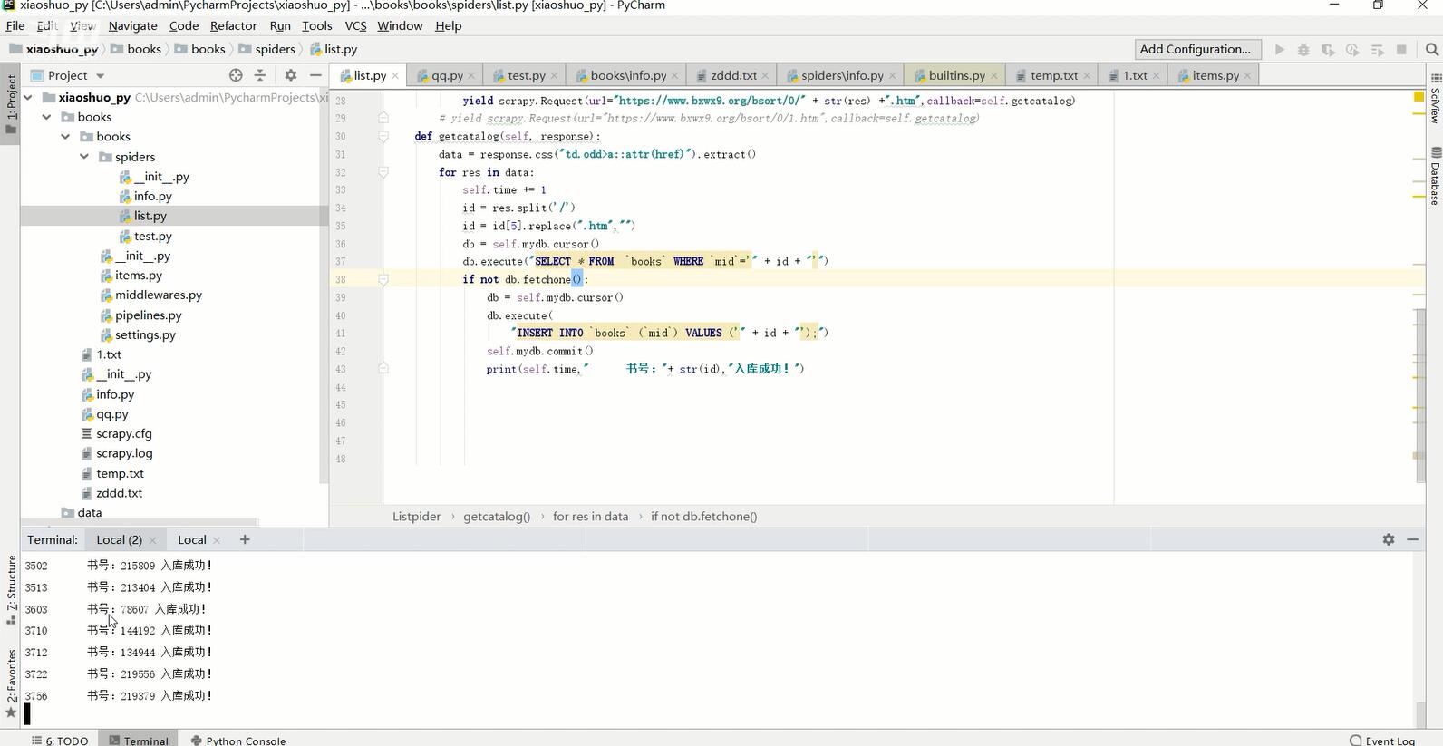Viewport: 1443px width, 746px height.
Task: Close the Local (2) terminal tab
Action: [152, 540]
